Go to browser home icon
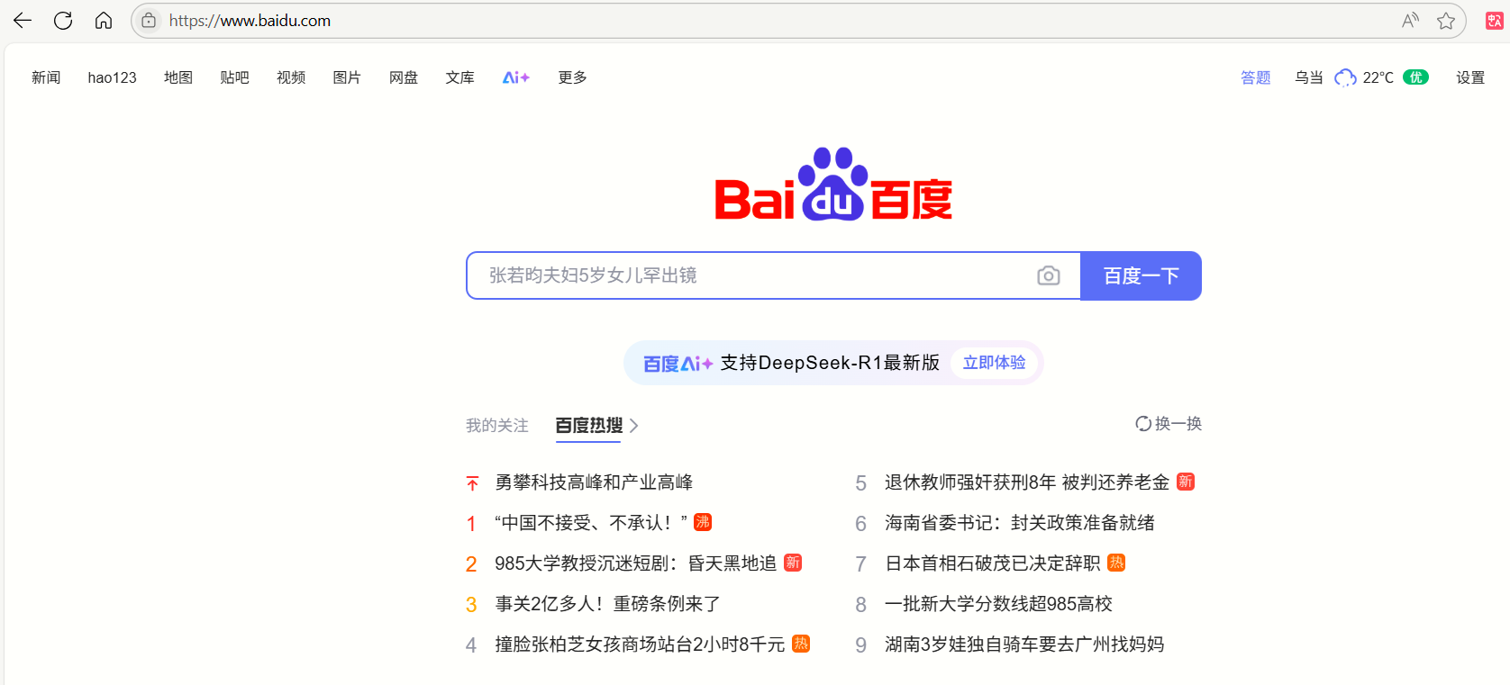 pyautogui.click(x=104, y=20)
